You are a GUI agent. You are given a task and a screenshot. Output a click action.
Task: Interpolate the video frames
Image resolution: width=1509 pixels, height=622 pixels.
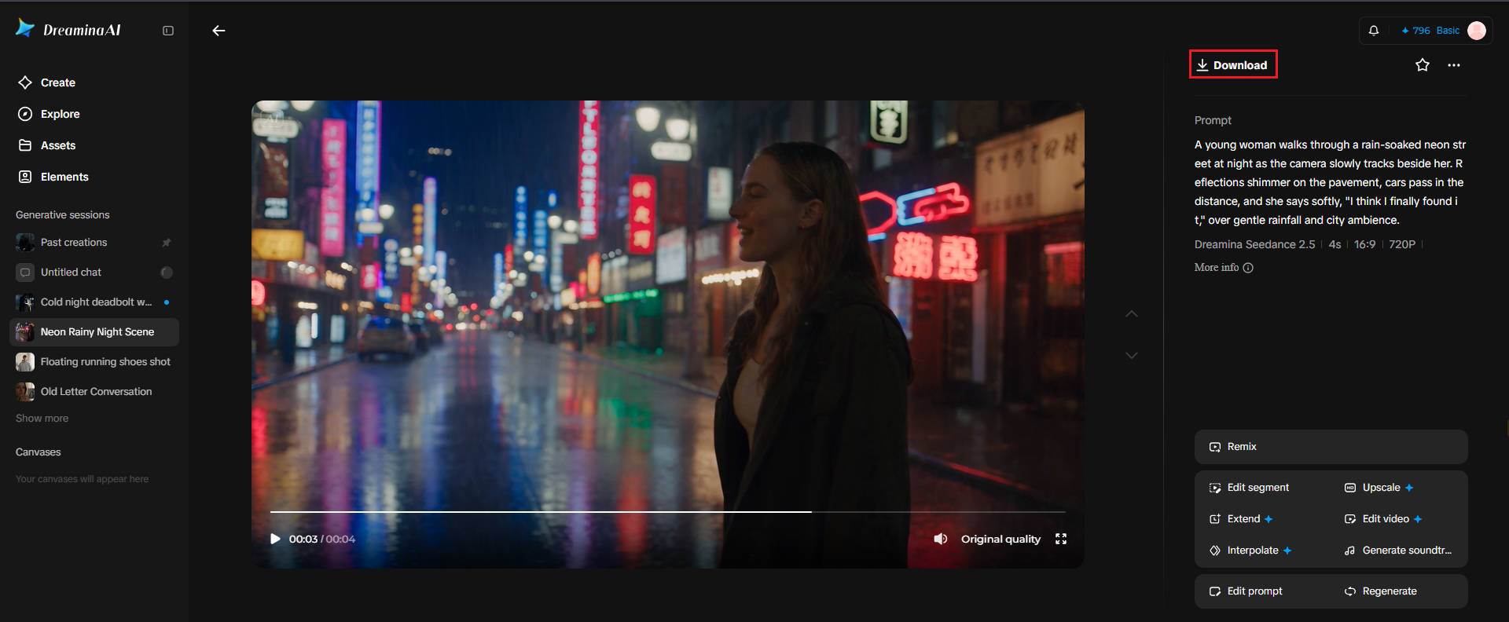click(x=1250, y=551)
